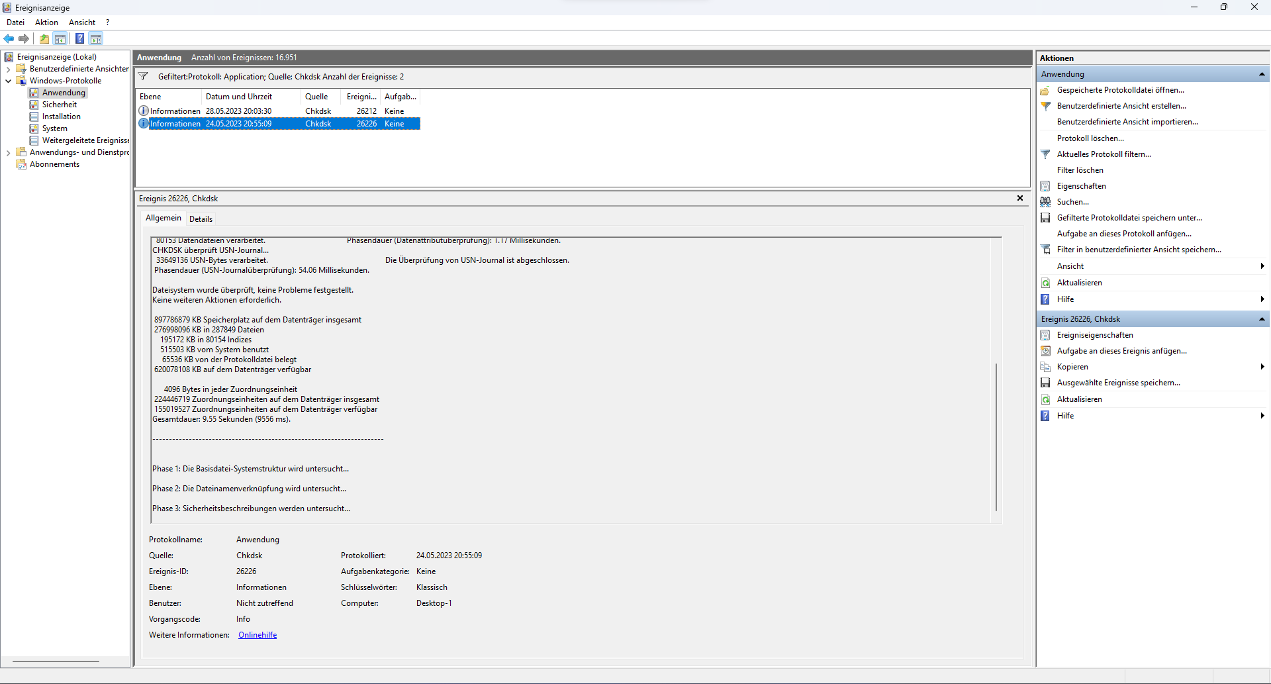Viewport: 1271px width, 684px height.
Task: Click funnel icon for 'Benutzerdefinierte Ansicht erstellen'
Action: 1045,106
